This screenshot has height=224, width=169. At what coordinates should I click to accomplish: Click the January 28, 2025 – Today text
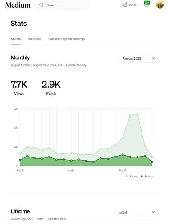coord(27,219)
